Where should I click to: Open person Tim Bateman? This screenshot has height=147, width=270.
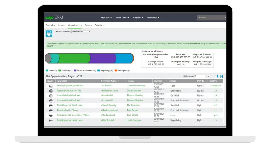click(x=133, y=105)
